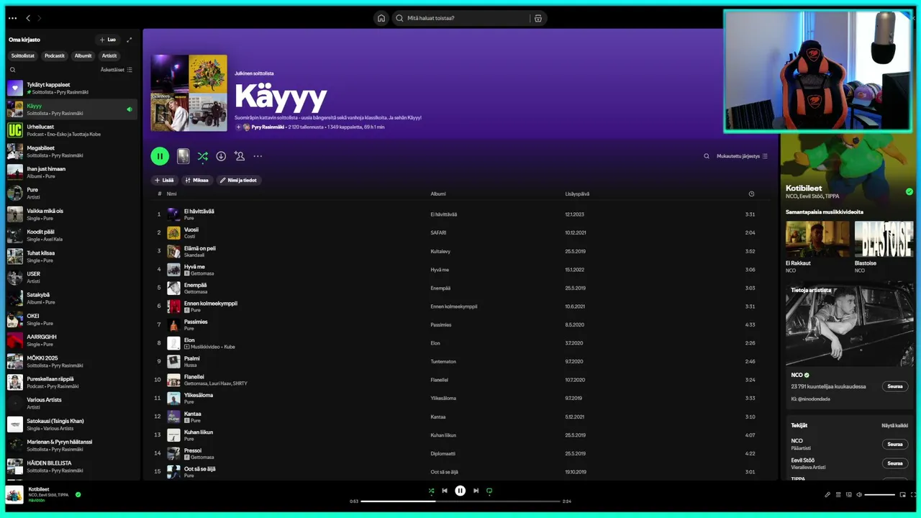
Task: Skip to the next track
Action: (x=476, y=491)
